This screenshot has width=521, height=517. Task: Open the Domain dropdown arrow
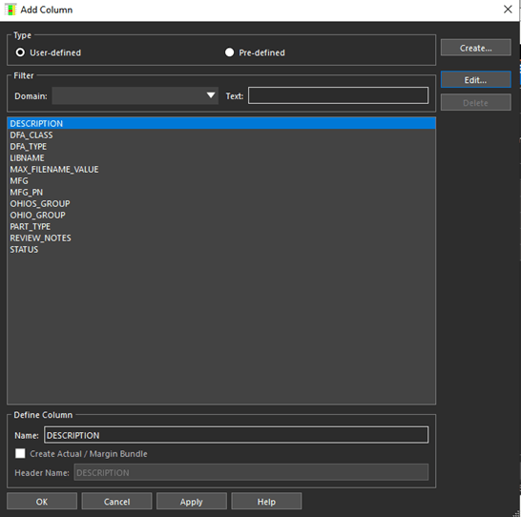pyautogui.click(x=211, y=95)
